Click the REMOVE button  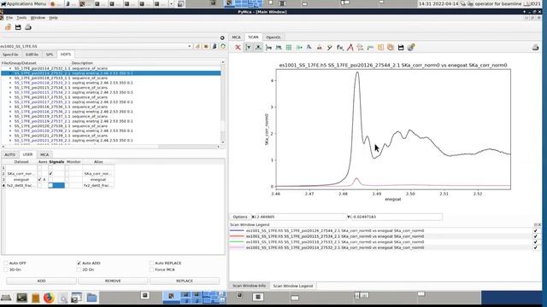point(113,281)
